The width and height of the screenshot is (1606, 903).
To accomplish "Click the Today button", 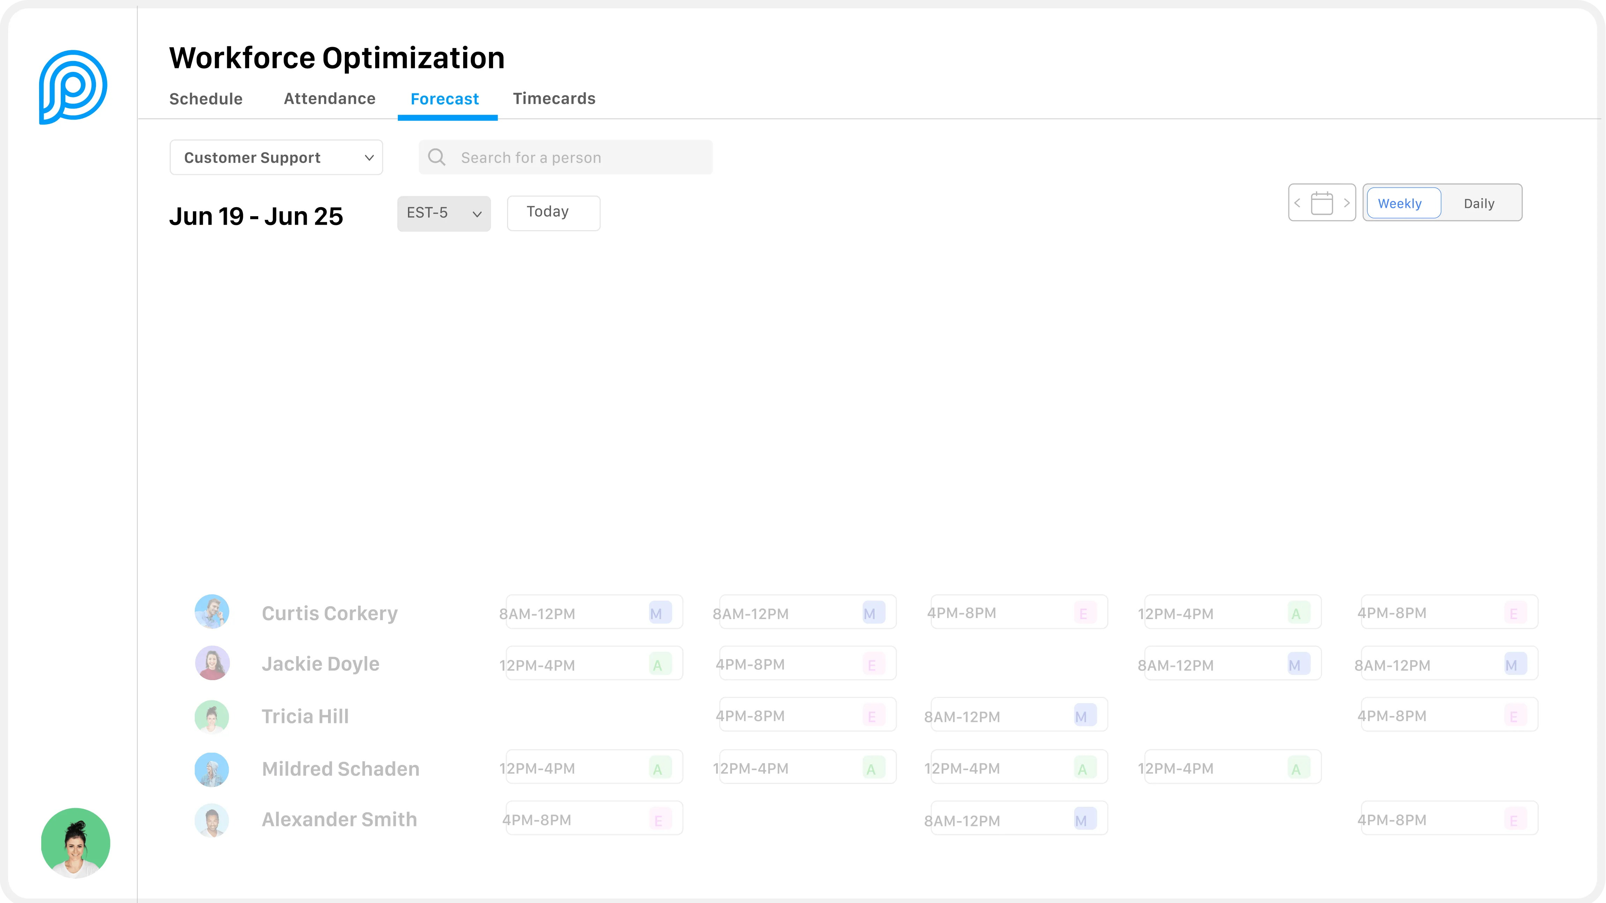I will point(553,212).
